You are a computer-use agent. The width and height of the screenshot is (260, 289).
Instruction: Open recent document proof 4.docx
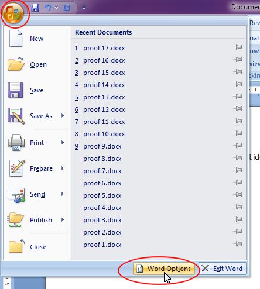[x=102, y=208]
